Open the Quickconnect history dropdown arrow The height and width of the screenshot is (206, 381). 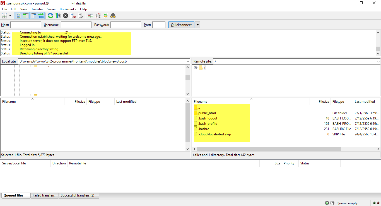[197, 25]
